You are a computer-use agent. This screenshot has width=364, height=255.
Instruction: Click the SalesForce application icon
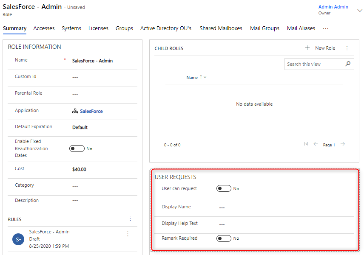click(75, 111)
